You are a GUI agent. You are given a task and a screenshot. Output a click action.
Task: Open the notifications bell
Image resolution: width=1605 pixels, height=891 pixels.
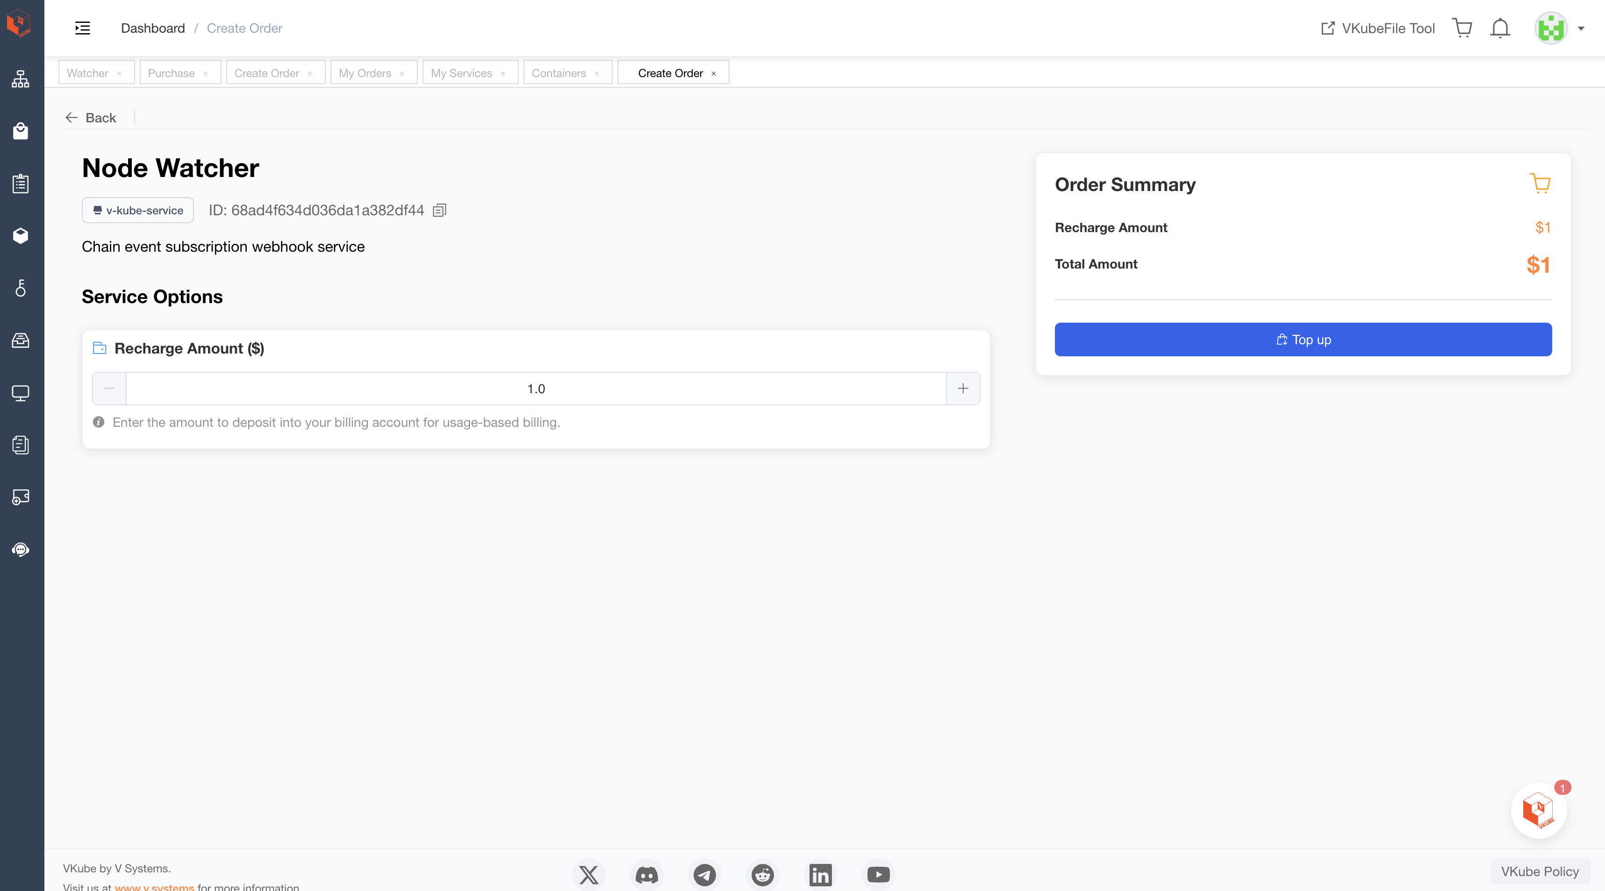(1500, 28)
